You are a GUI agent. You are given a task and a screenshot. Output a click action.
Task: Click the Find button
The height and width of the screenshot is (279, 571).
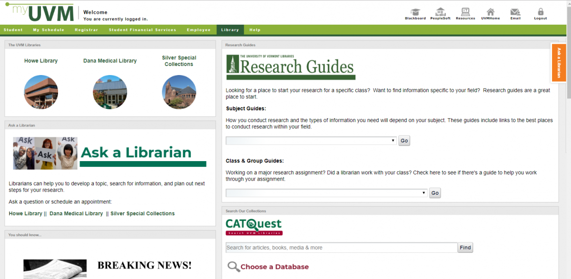point(465,248)
